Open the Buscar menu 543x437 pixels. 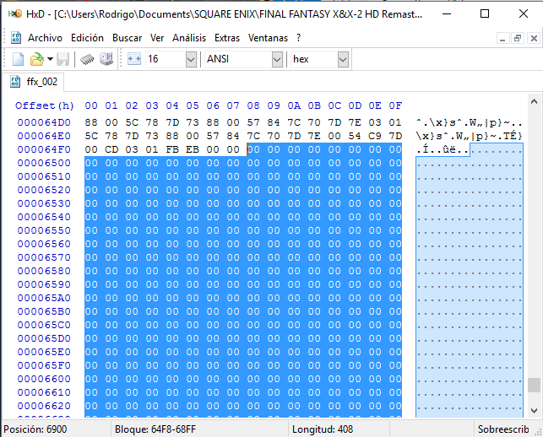[127, 38]
